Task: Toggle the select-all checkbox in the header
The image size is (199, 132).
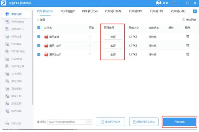Action: coord(39,28)
